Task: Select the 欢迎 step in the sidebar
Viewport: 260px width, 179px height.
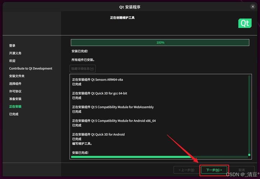Action: pos(12,61)
